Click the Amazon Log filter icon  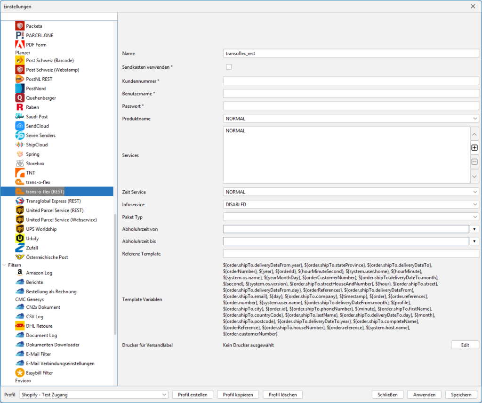coord(20,273)
